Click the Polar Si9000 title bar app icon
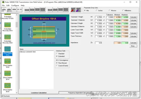The image size is (141, 99). pos(3,2)
